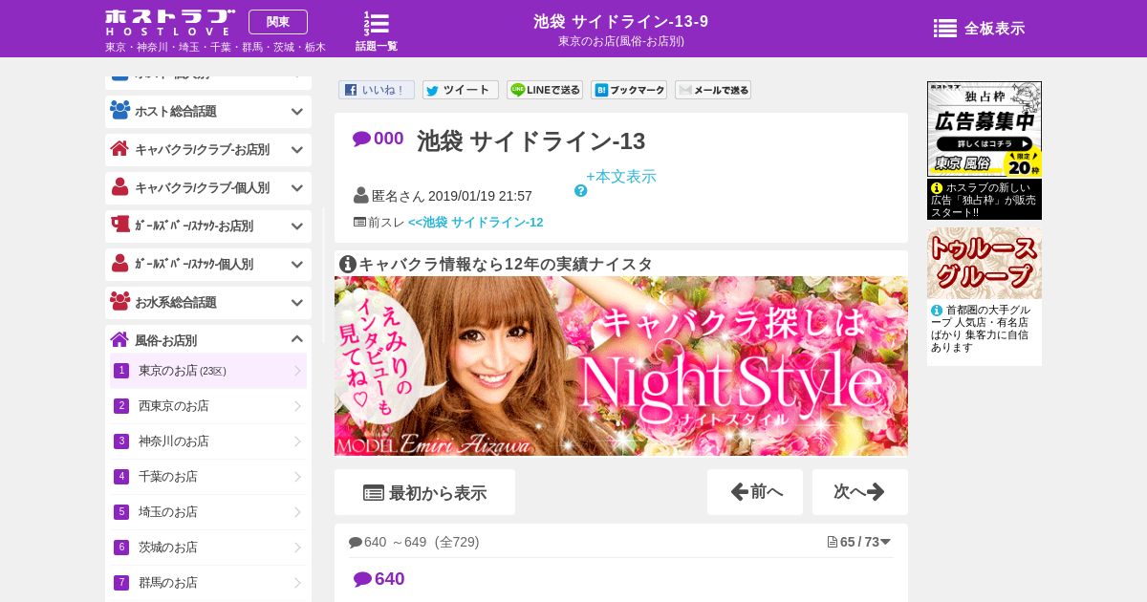Screen dimensions: 1147x602
Task: Add Hatena ブックマーク for this thread
Action: pyautogui.click(x=629, y=90)
